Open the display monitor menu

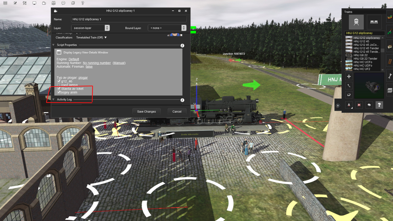tap(34, 3)
